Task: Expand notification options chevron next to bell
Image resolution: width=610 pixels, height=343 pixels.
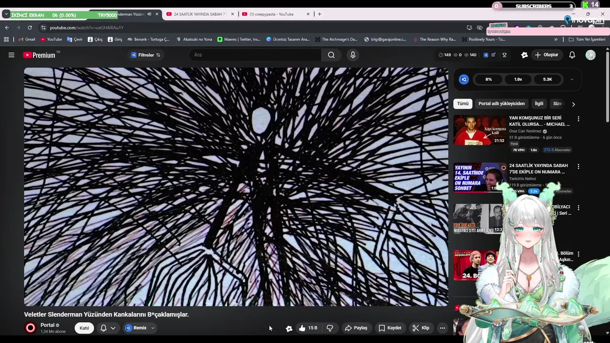Action: pyautogui.click(x=113, y=328)
